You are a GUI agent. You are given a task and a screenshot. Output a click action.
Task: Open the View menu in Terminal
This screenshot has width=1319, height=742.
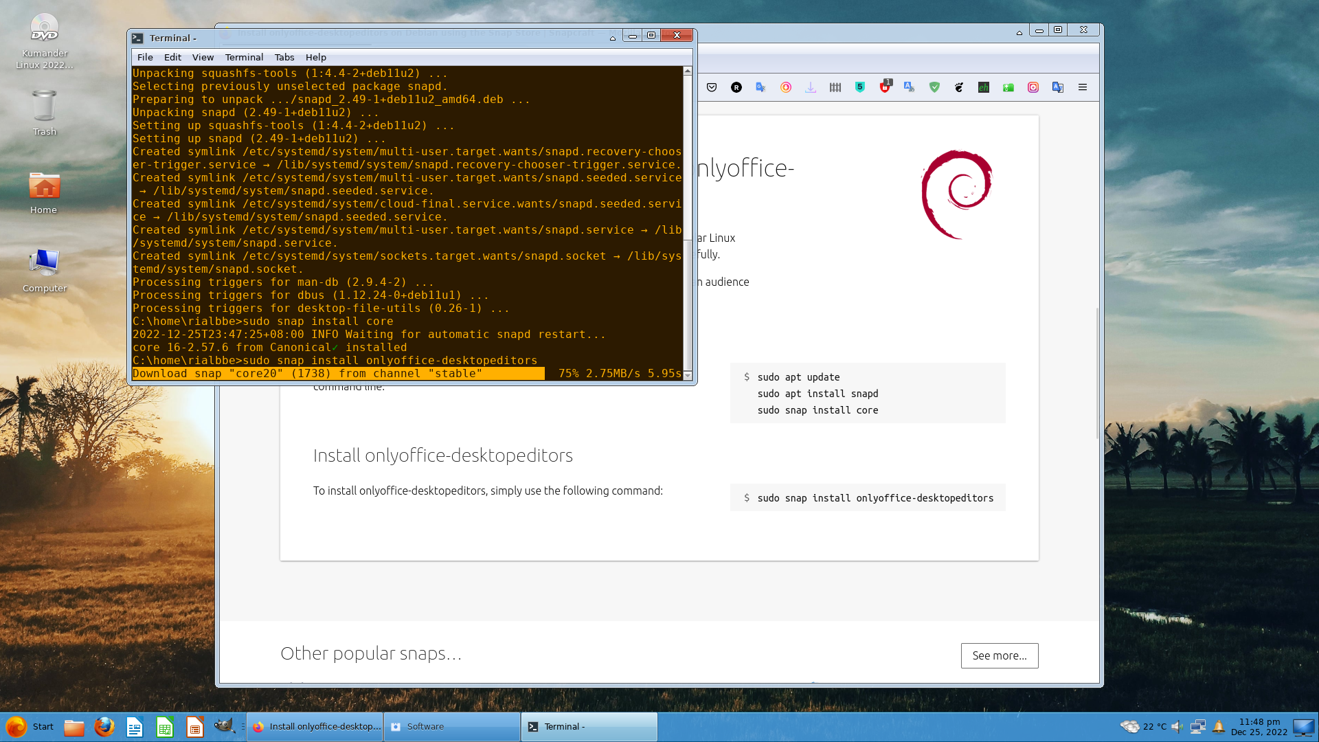[203, 57]
